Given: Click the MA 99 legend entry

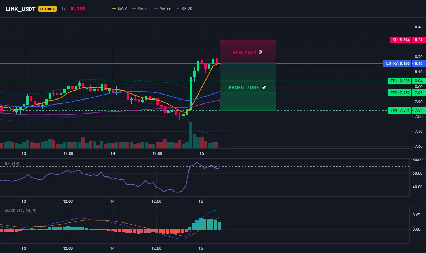Looking at the screenshot, I should (x=163, y=9).
